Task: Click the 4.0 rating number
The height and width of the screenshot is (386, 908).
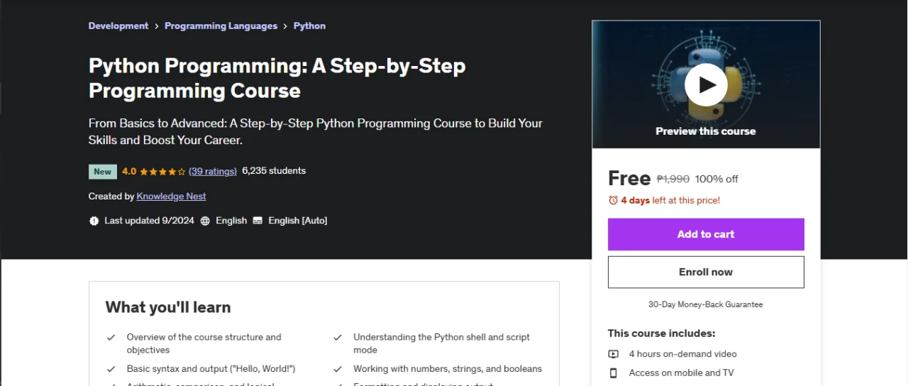Action: point(129,171)
